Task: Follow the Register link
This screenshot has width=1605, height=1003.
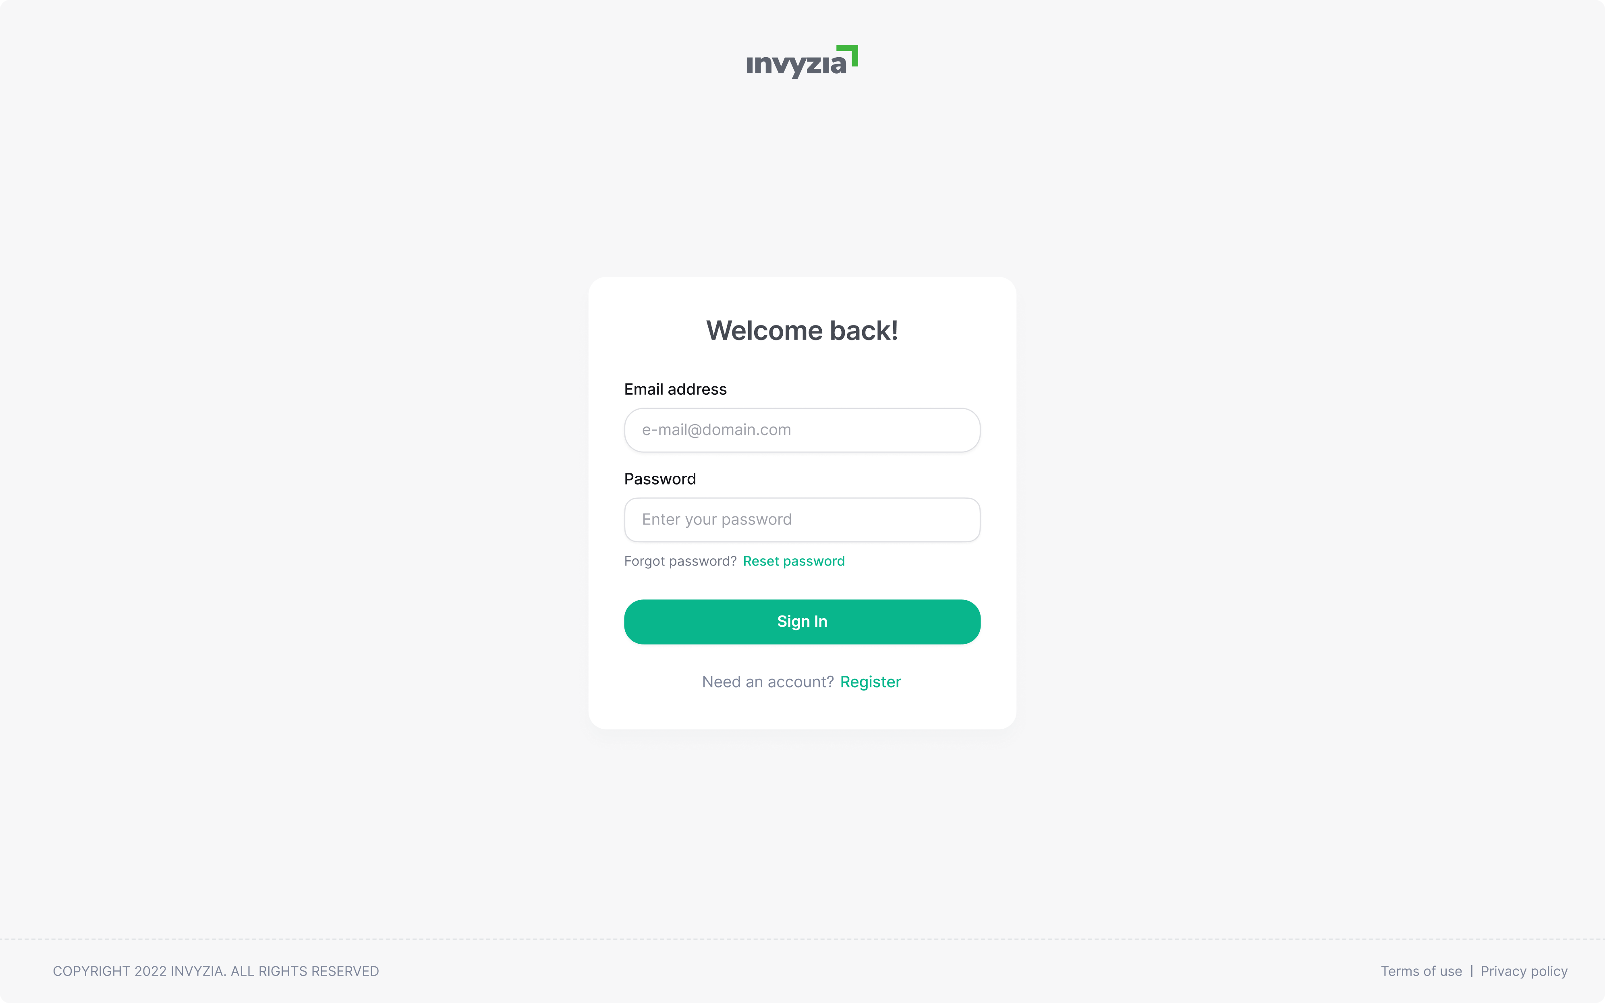Action: pos(870,682)
